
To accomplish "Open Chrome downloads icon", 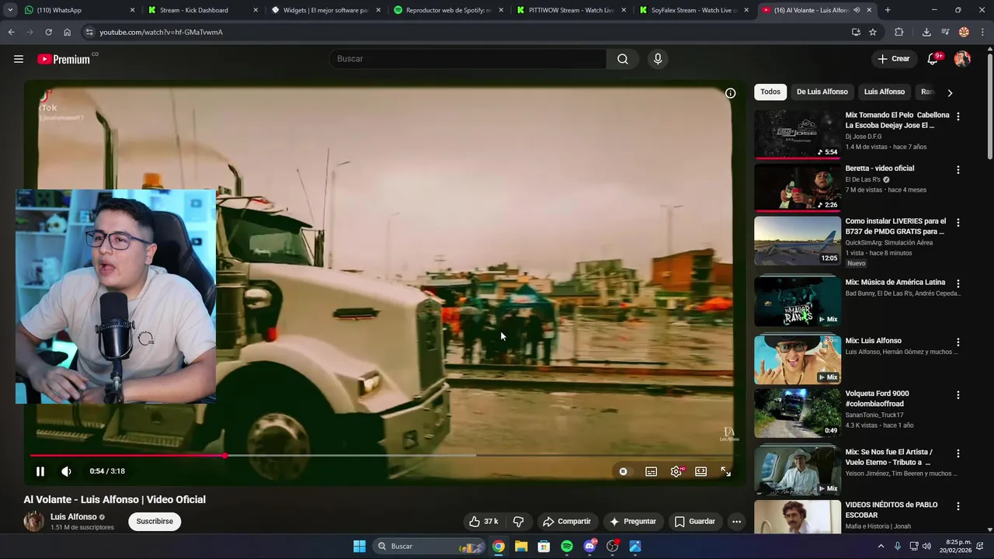I will tap(926, 32).
